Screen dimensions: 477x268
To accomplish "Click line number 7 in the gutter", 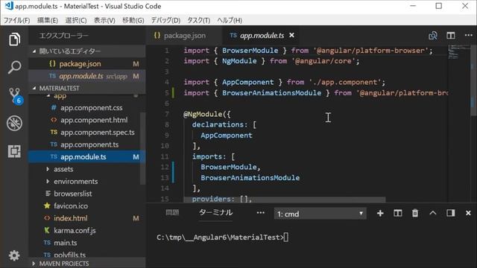I will 167,114.
